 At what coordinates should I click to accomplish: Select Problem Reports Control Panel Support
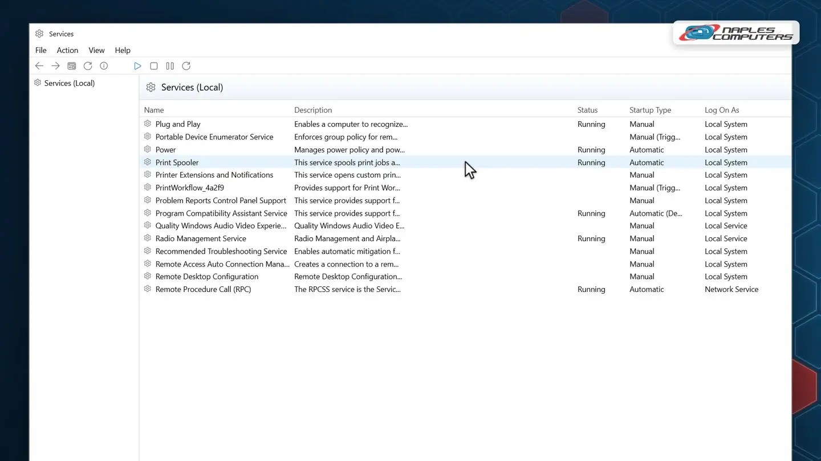[x=221, y=200]
